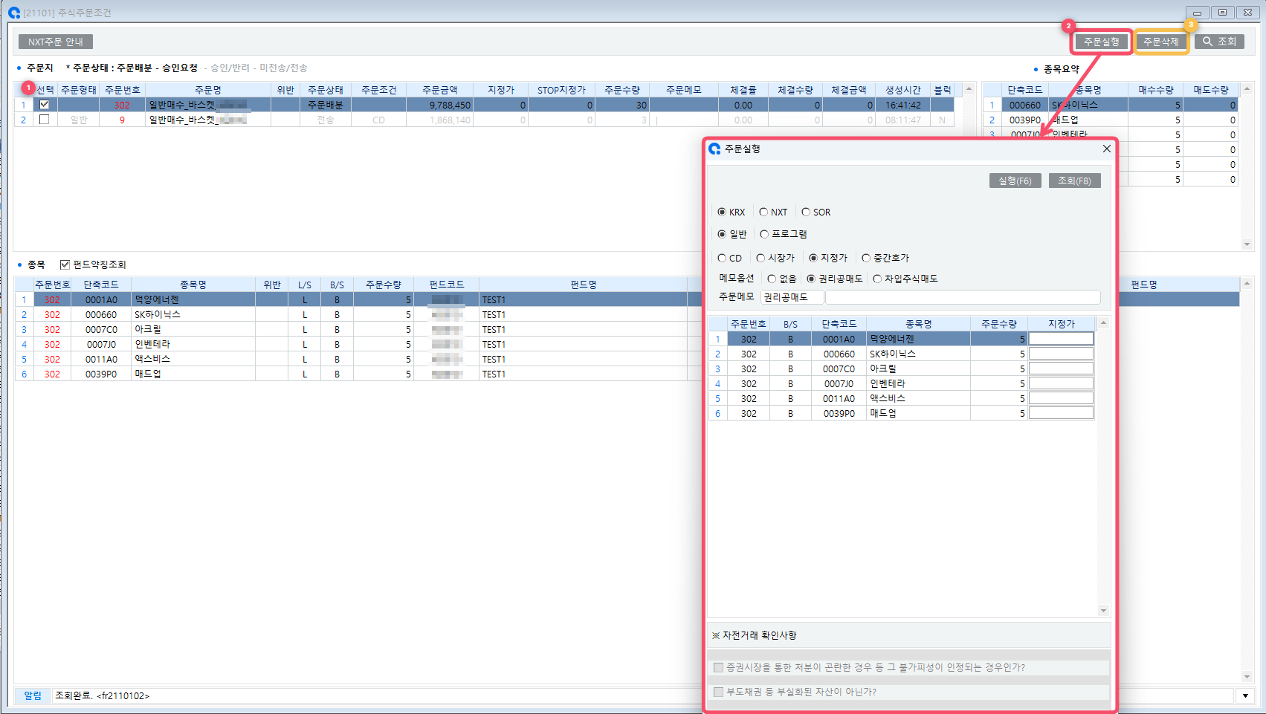Click code 0039P0 in the 종목 table
This screenshot has height=714, width=1266.
tap(101, 374)
